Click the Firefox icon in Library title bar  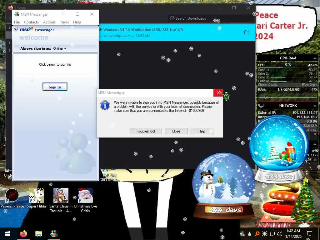11,8
